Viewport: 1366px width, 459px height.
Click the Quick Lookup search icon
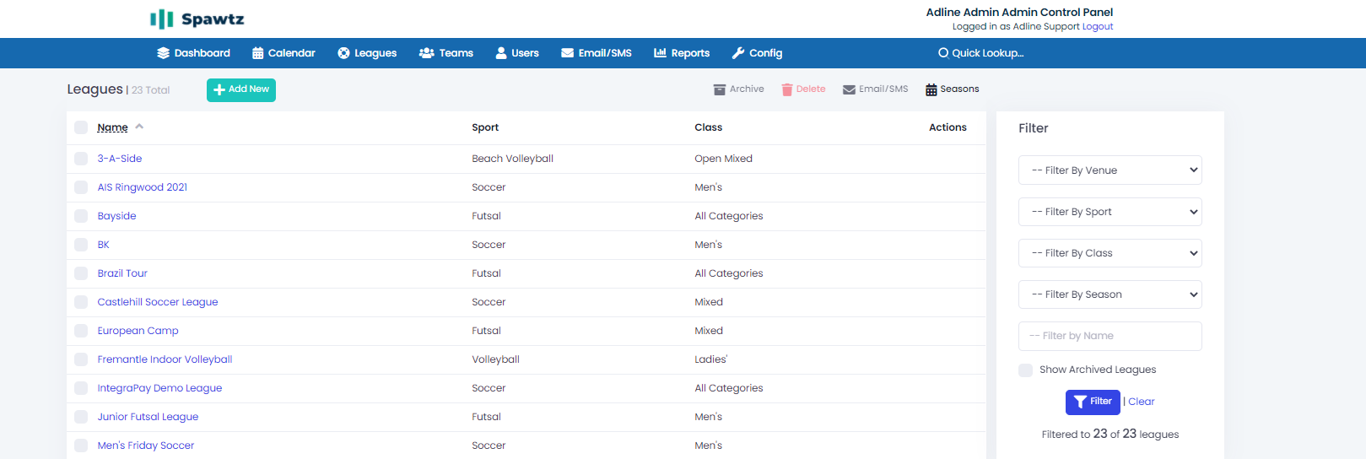pyautogui.click(x=943, y=53)
